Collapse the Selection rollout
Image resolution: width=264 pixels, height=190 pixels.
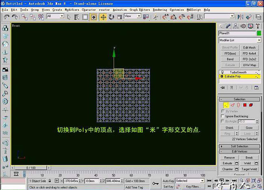tap(239, 99)
